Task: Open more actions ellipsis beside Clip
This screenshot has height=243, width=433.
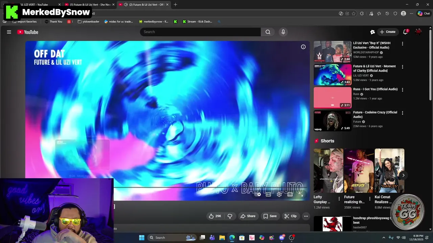Action: (306, 216)
